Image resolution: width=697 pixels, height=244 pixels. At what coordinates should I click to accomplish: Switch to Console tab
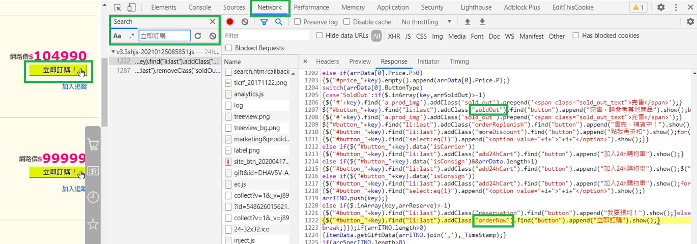click(200, 7)
